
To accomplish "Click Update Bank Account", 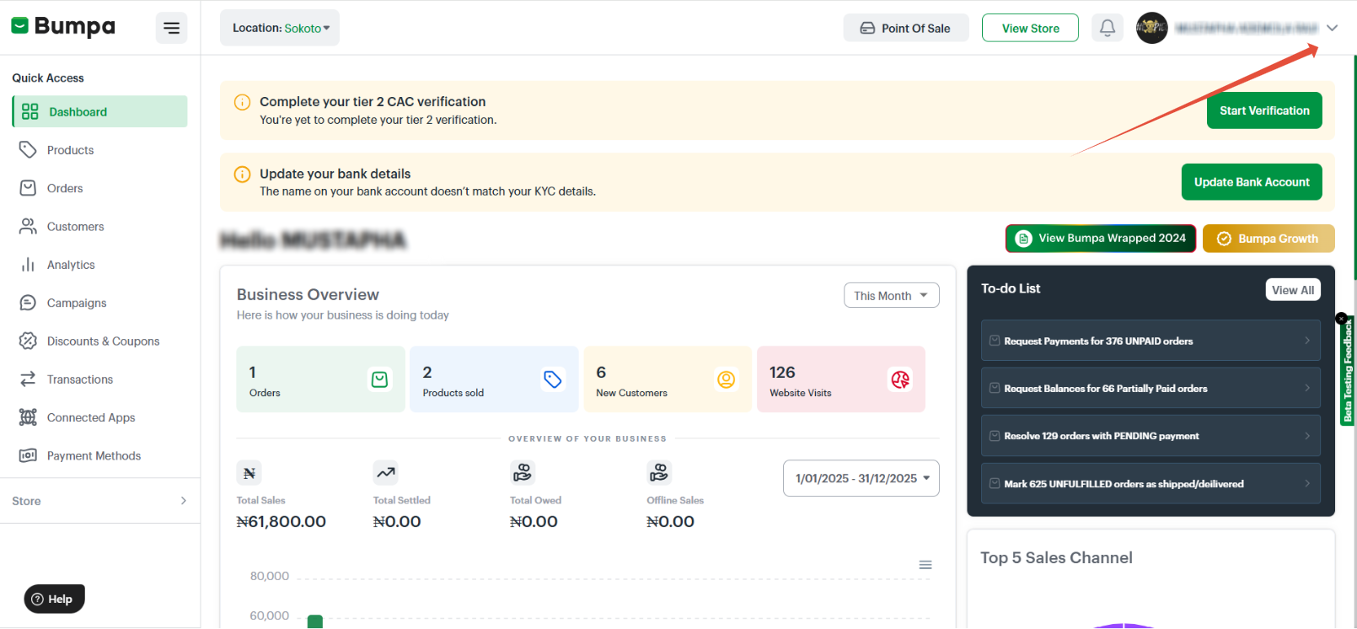I will coord(1252,182).
